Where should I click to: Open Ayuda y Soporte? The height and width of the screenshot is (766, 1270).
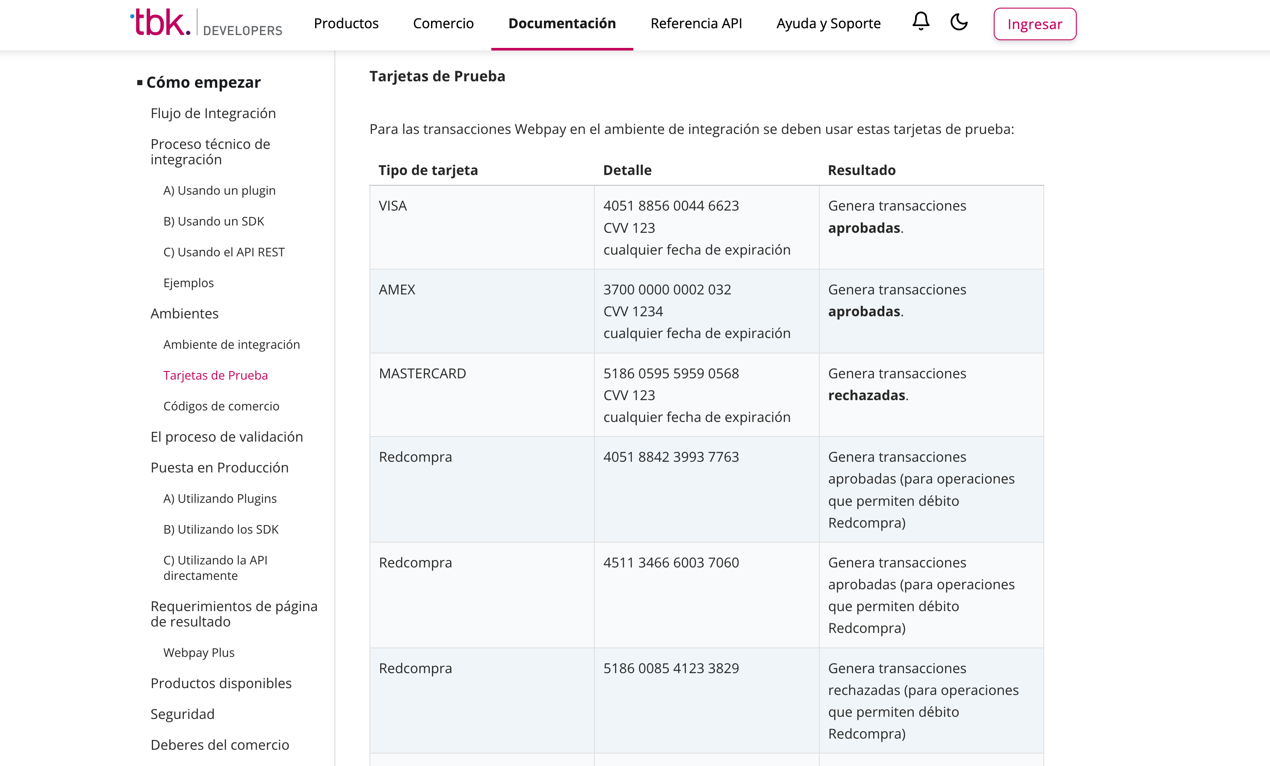[828, 23]
